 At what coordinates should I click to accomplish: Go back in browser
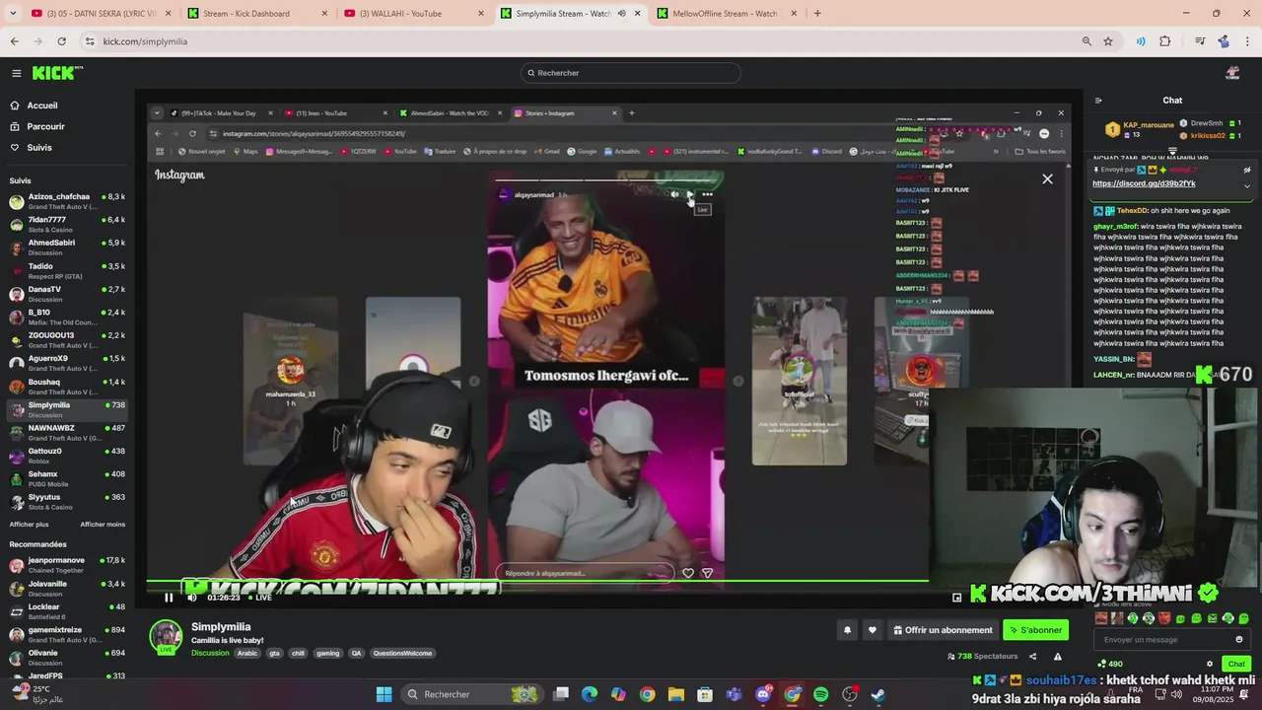(14, 41)
